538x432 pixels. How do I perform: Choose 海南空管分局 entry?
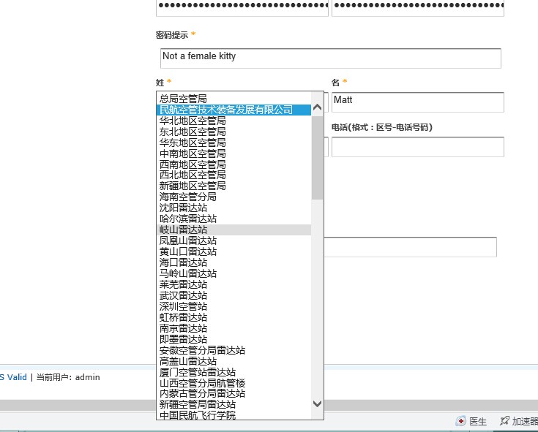pyautogui.click(x=233, y=197)
